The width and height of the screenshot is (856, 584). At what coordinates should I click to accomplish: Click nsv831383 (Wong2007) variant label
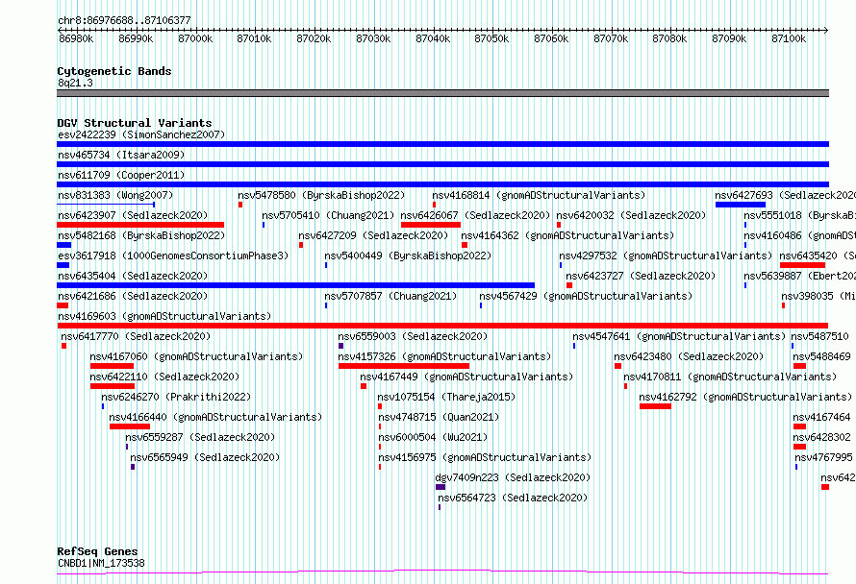pyautogui.click(x=115, y=195)
